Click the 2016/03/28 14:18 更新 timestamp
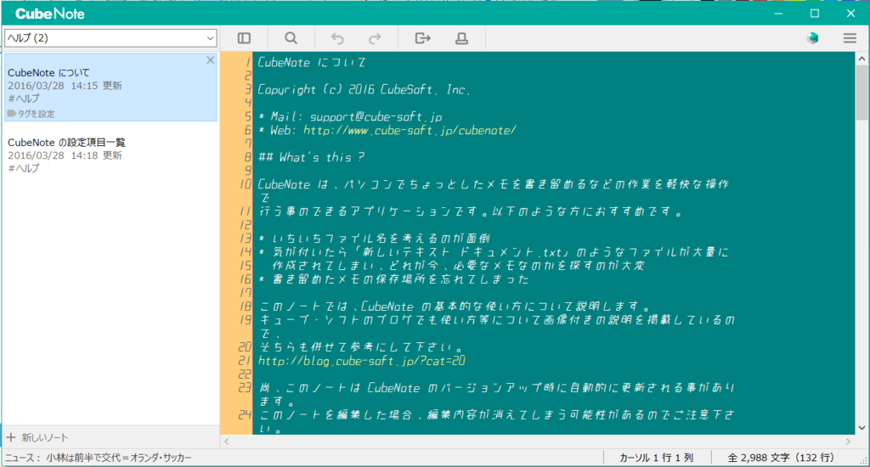The image size is (870, 467). 65,155
